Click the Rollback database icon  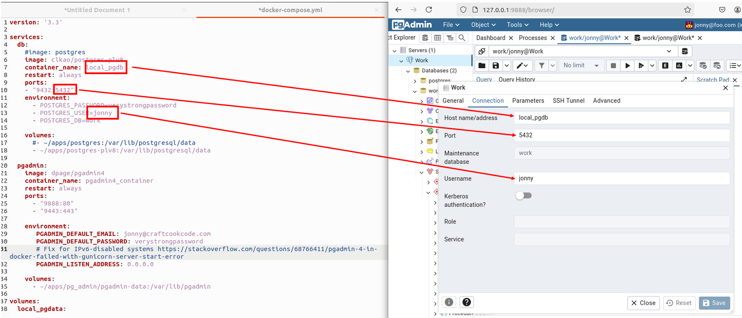(x=717, y=65)
